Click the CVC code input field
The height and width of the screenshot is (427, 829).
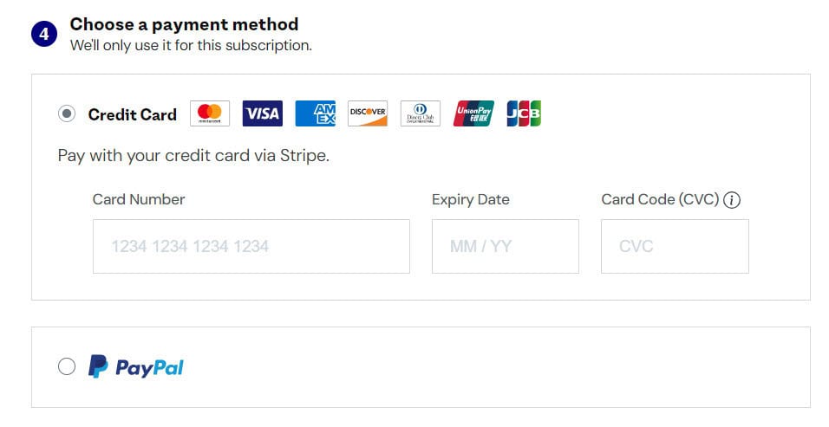(x=674, y=246)
